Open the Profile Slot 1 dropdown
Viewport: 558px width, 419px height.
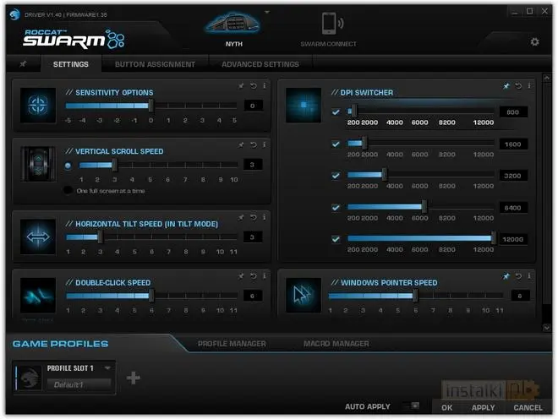click(107, 368)
